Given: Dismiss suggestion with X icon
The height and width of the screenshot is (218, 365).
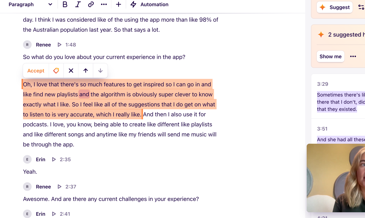Looking at the screenshot, I should 71,71.
